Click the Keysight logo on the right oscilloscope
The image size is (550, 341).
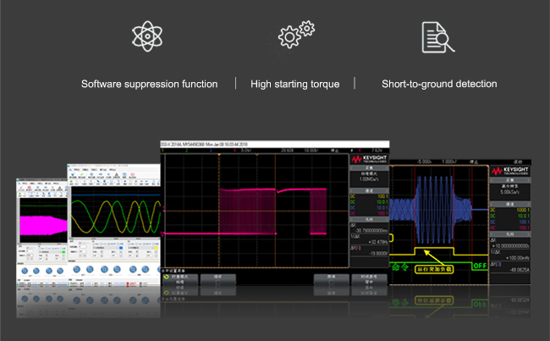505,169
